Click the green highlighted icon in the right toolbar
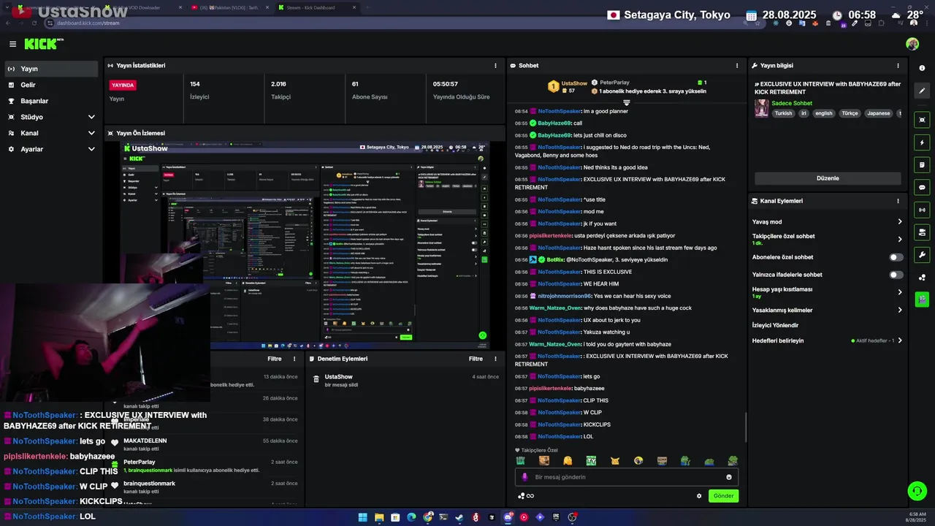Image resolution: width=935 pixels, height=526 pixels. [x=922, y=299]
